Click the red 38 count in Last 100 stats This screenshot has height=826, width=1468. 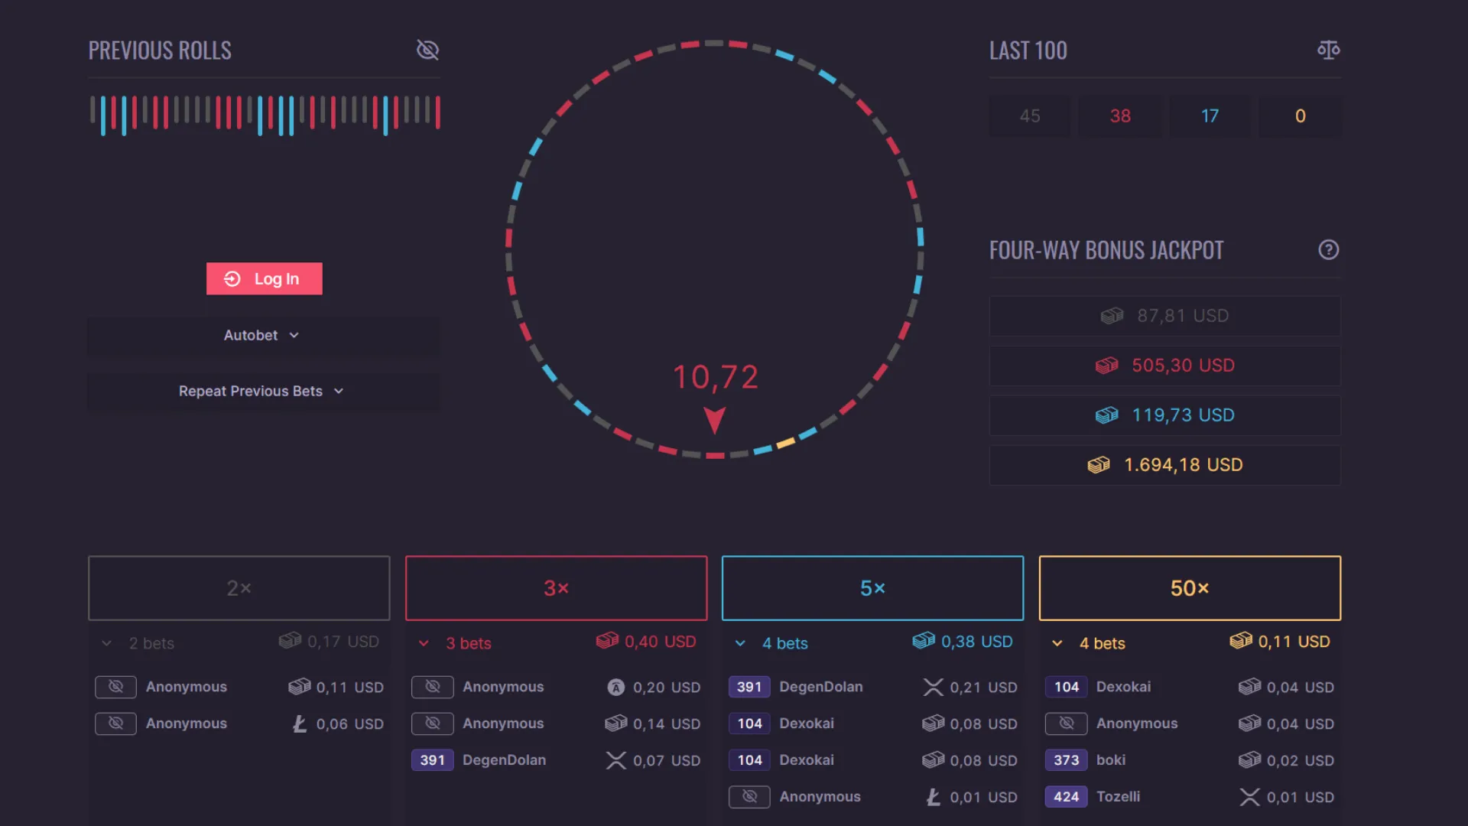click(1119, 116)
